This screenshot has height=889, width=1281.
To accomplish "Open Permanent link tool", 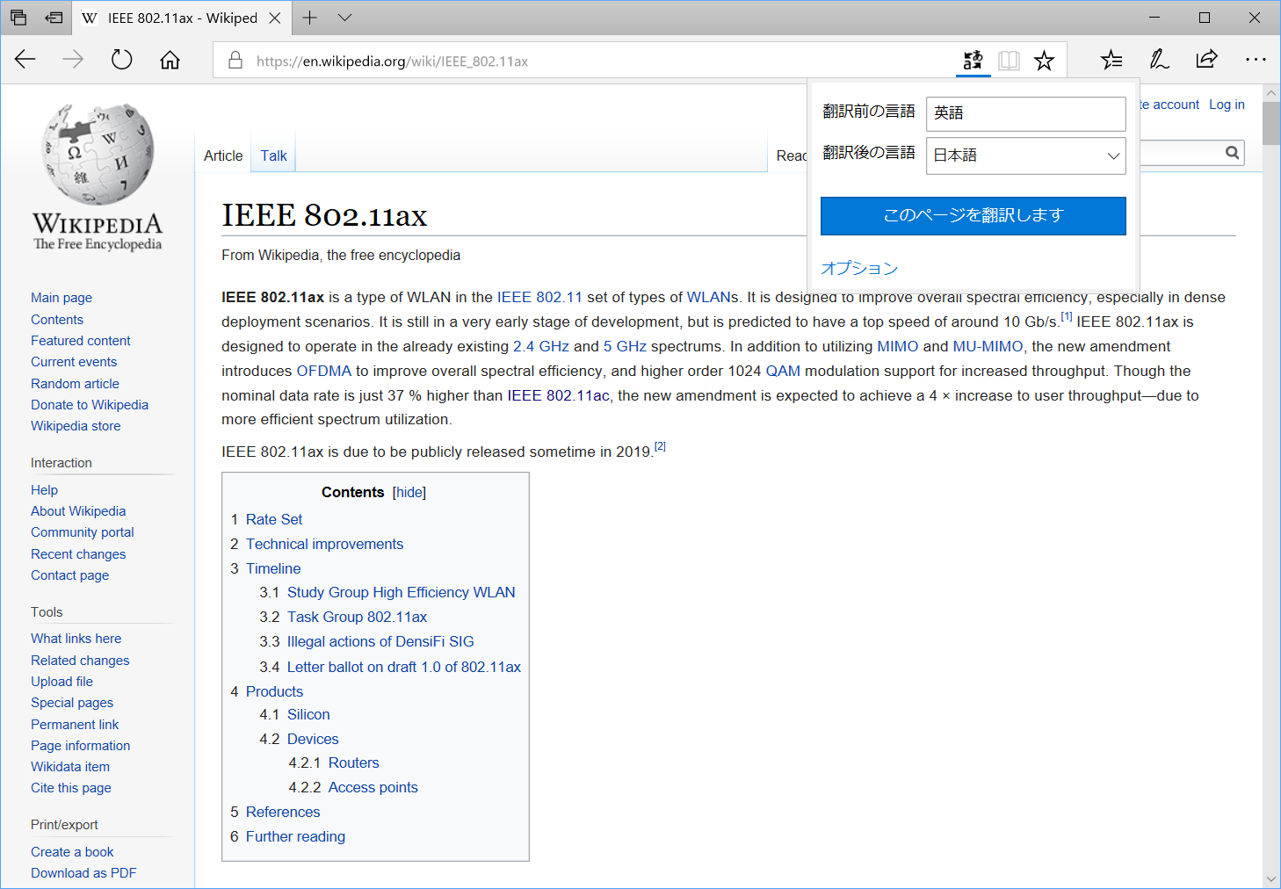I will [x=75, y=725].
